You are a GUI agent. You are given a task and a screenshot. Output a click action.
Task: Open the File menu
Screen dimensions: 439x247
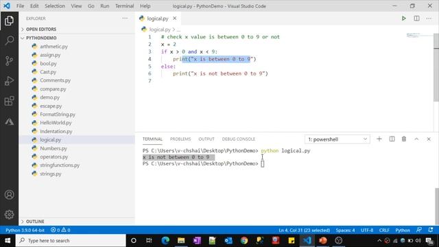pos(20,6)
